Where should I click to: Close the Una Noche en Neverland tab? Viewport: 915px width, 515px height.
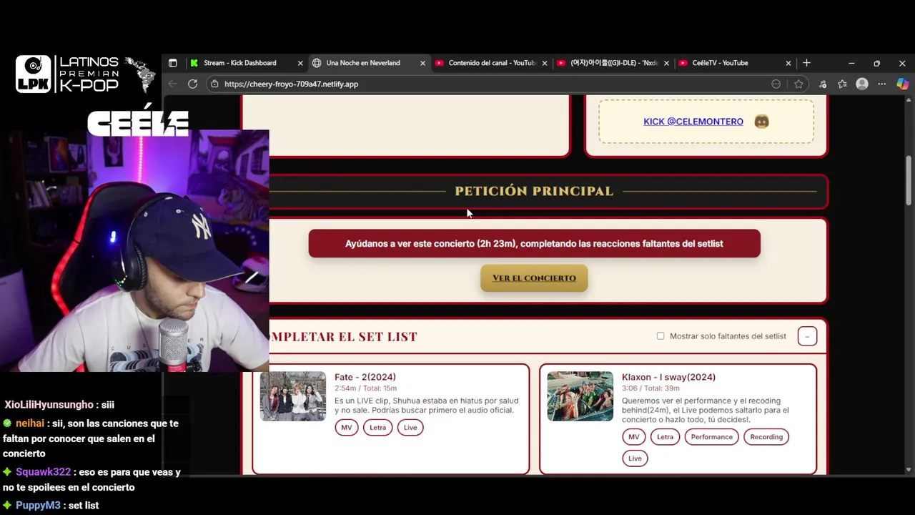click(422, 63)
